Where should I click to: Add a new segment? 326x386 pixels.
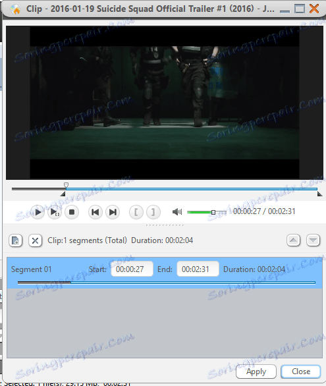click(16, 240)
